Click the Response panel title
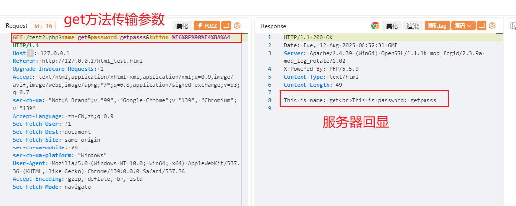The height and width of the screenshot is (206, 516). pos(273,26)
